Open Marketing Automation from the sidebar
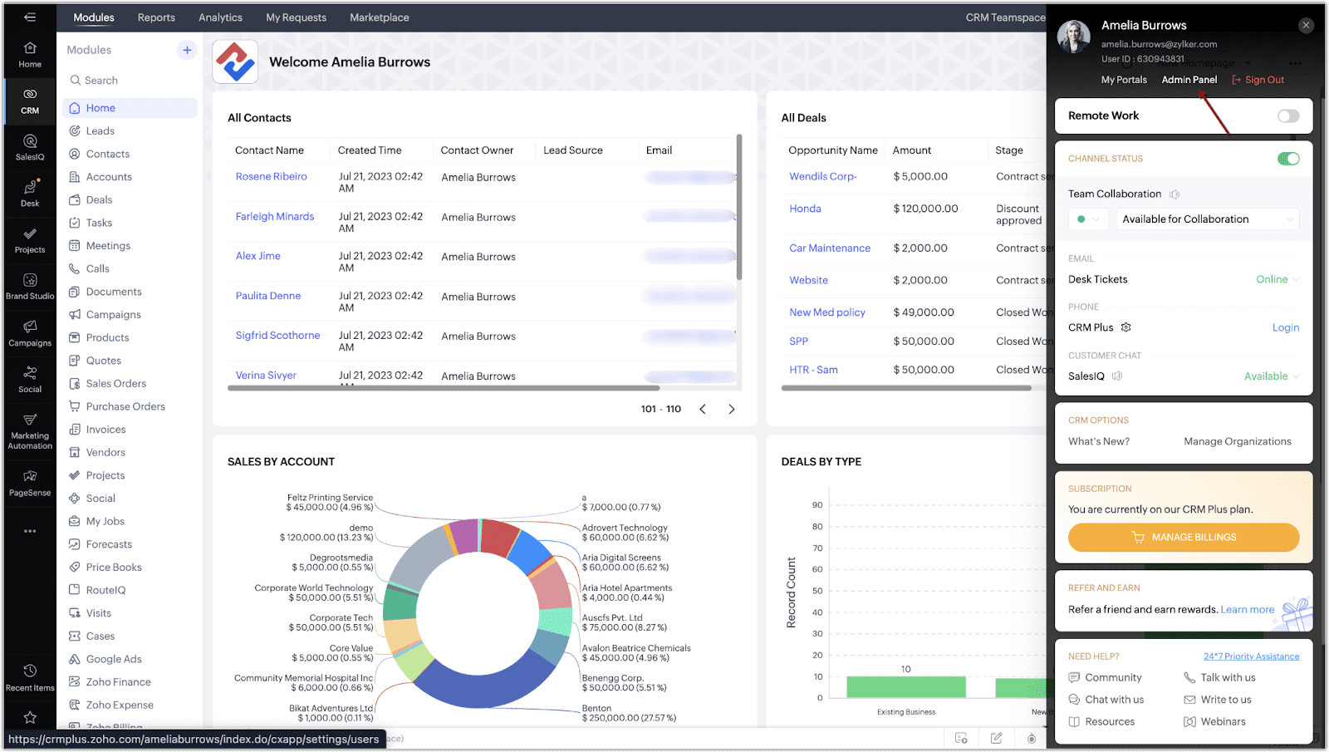Viewport: 1329px width, 752px height. click(29, 430)
